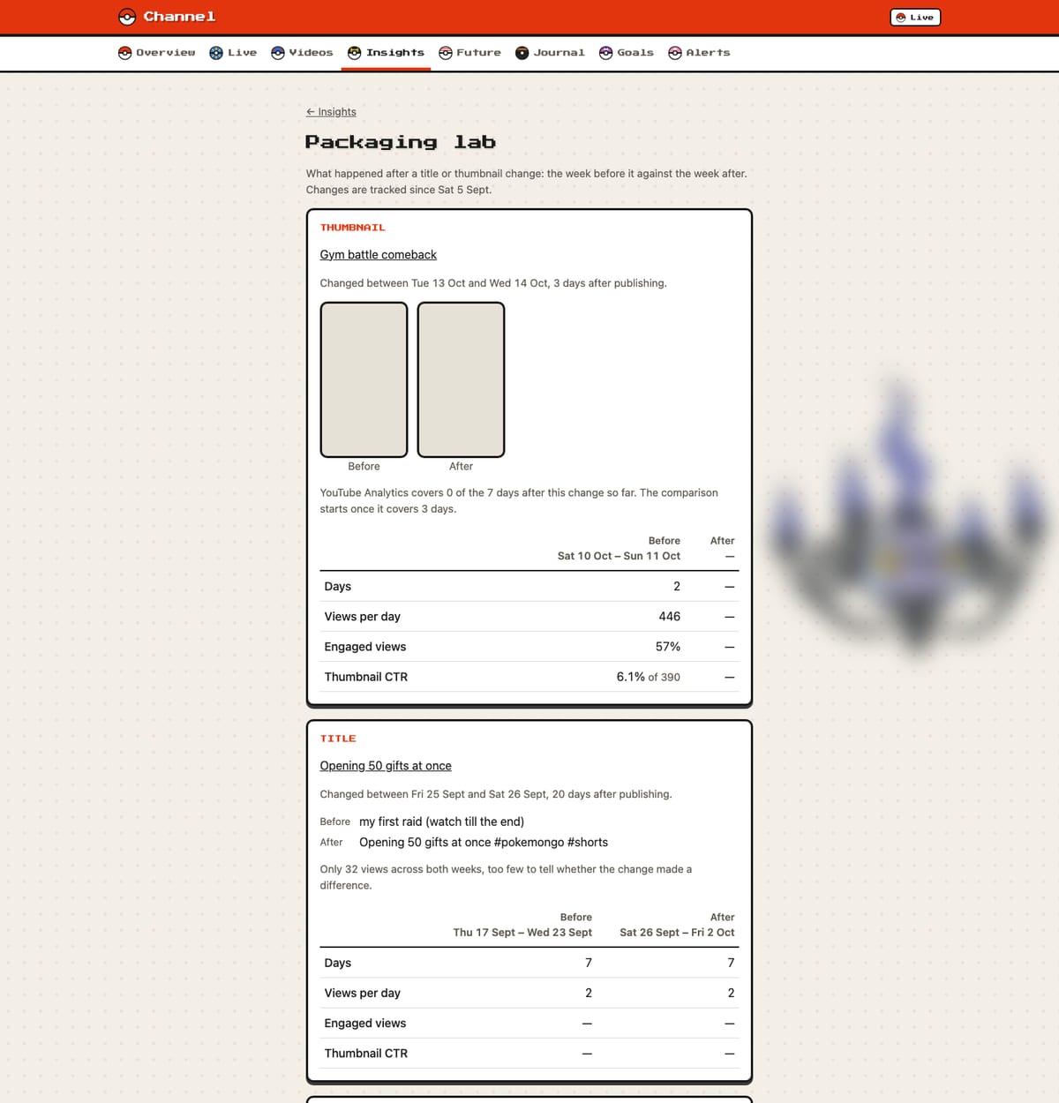The height and width of the screenshot is (1103, 1059).
Task: Open the Gym battle comeback video link
Action: pyautogui.click(x=378, y=255)
